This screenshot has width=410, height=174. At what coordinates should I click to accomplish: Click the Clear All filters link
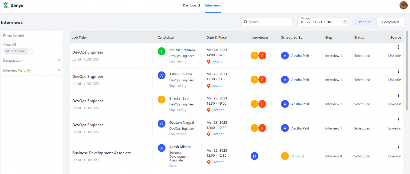click(9, 44)
